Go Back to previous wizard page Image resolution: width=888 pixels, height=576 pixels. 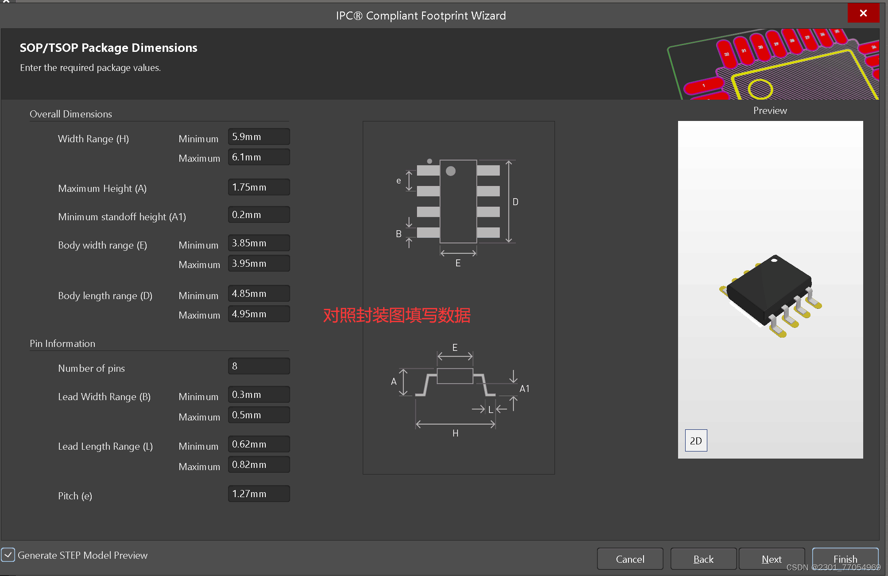tap(703, 559)
